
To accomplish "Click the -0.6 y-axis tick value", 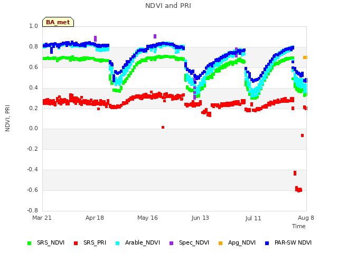I will [32, 190].
